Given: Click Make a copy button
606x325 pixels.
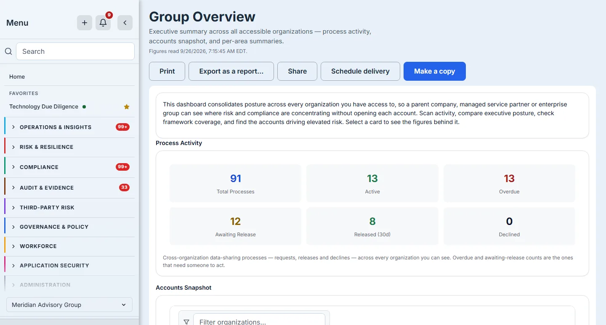Looking at the screenshot, I should point(434,71).
